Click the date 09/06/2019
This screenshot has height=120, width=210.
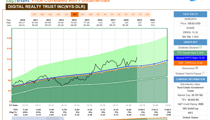pos(190,19)
